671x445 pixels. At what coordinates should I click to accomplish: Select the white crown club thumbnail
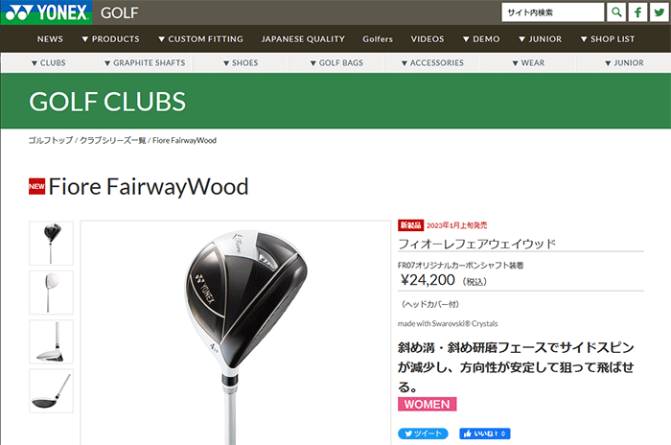[51, 293]
